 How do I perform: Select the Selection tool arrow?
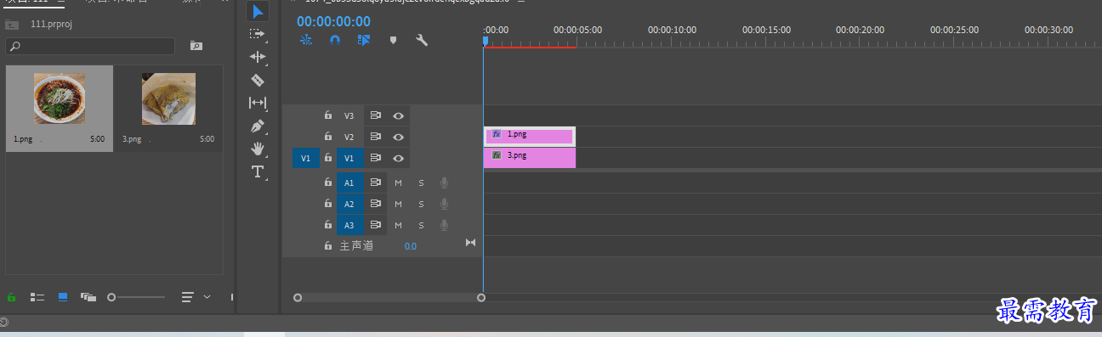258,12
